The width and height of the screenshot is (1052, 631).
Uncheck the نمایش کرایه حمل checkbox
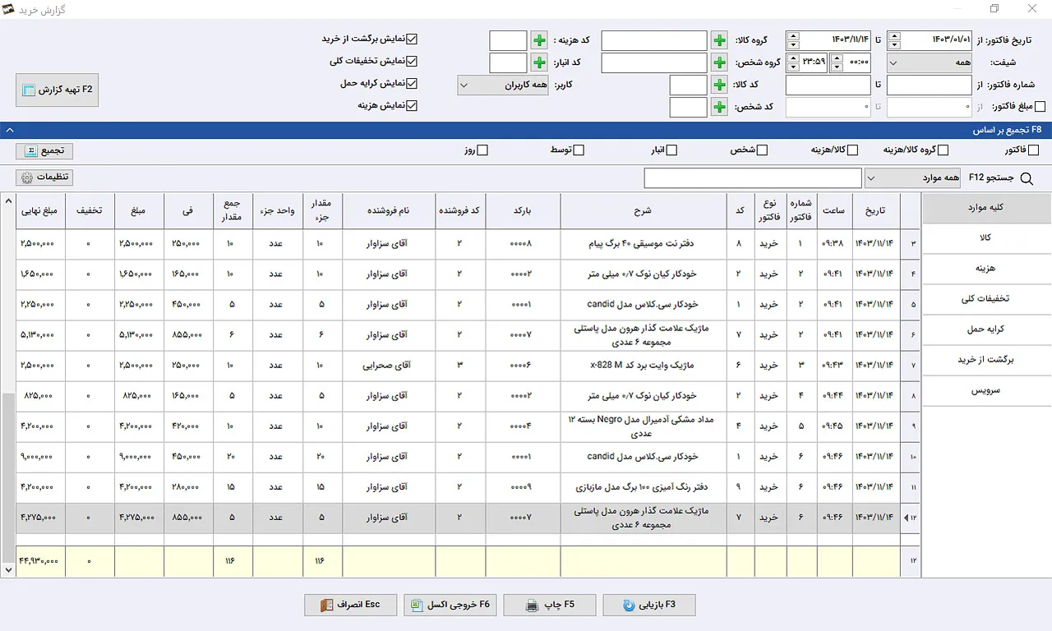(x=413, y=84)
